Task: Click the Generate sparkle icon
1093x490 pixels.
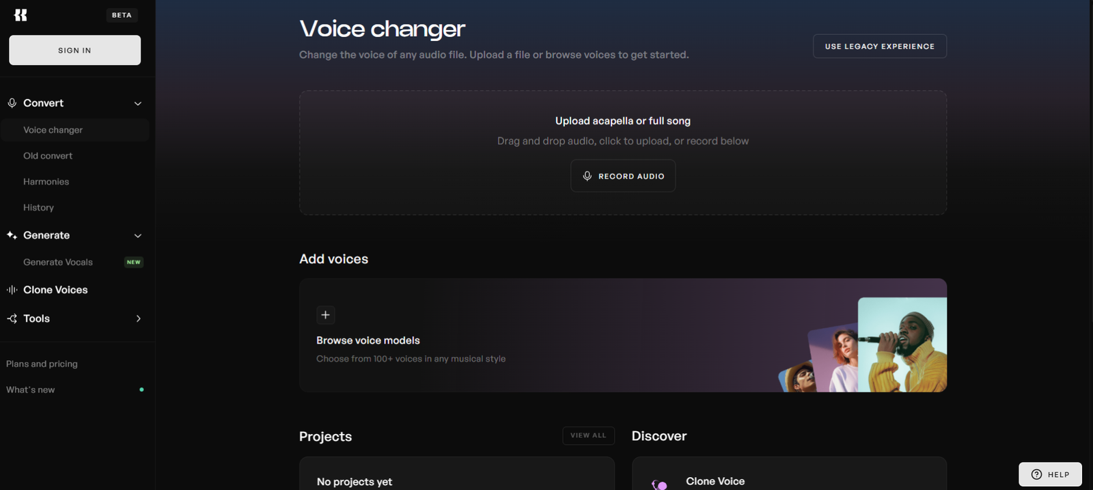Action: [12, 235]
